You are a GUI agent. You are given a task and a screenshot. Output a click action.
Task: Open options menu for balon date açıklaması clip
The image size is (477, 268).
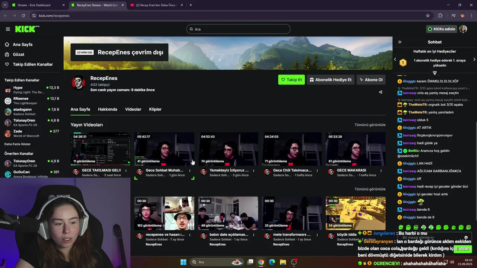pyautogui.click(x=253, y=235)
